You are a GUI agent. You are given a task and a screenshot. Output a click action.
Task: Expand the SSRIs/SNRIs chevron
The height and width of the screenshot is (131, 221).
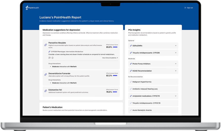pyautogui.click(x=176, y=46)
